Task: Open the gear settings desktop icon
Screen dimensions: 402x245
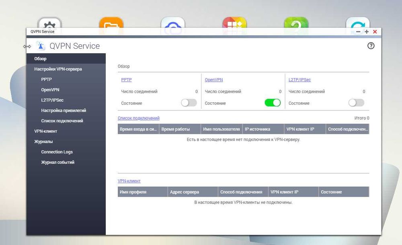Action: pyautogui.click(x=50, y=23)
